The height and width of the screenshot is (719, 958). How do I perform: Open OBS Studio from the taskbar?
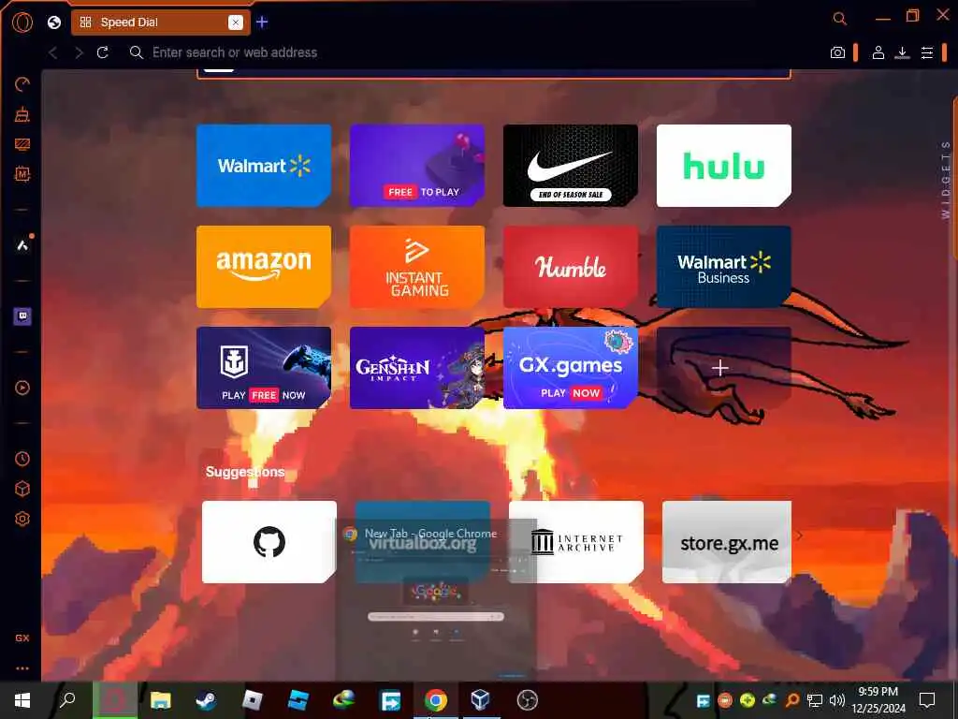528,700
